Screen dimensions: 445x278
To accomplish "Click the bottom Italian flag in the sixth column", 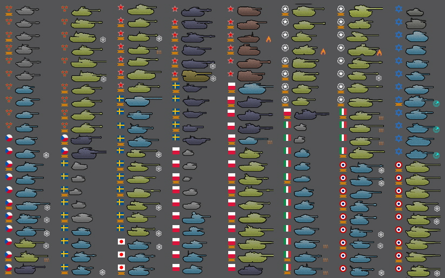I will tap(288, 267).
